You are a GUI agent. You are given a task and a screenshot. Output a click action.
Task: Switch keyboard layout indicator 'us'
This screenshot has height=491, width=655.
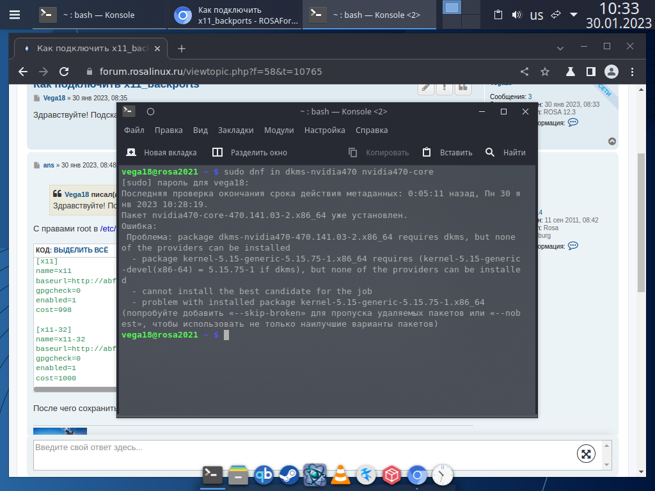pos(537,15)
